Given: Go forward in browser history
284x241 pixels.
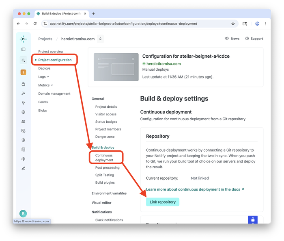Looking at the screenshot, I should click(27, 24).
